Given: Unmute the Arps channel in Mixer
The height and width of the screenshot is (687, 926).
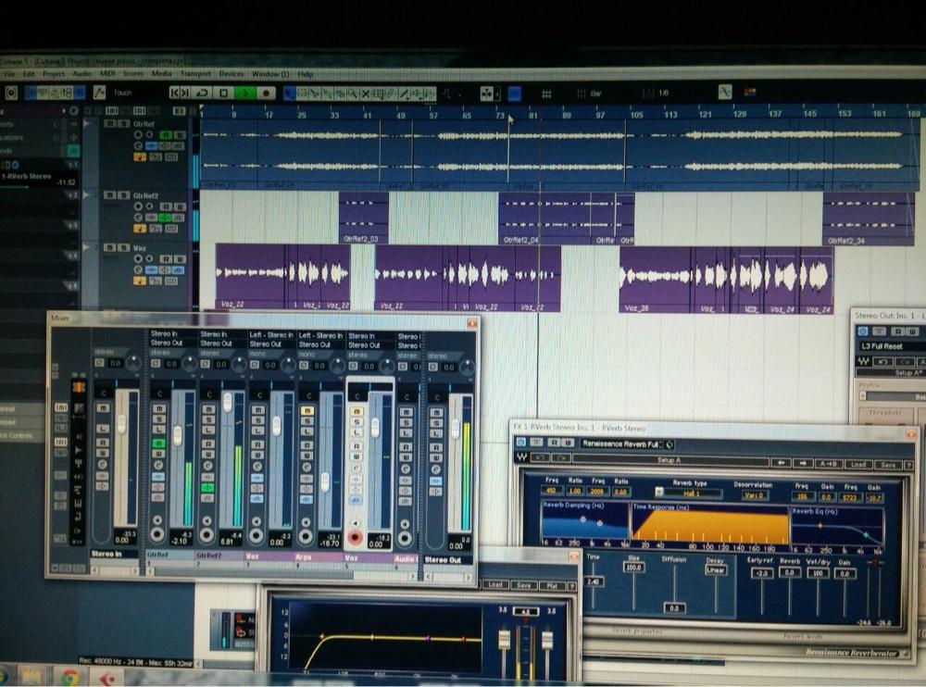Looking at the screenshot, I should (x=307, y=410).
